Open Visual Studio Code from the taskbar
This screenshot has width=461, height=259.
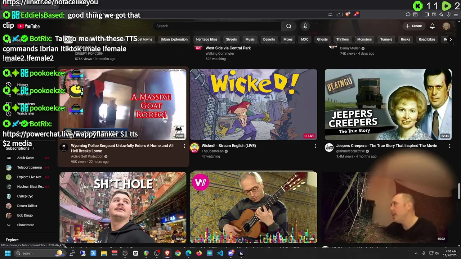tap(220, 253)
